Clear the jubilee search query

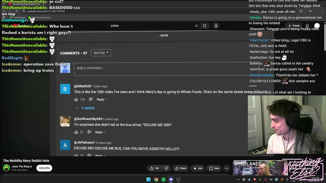pos(196,26)
